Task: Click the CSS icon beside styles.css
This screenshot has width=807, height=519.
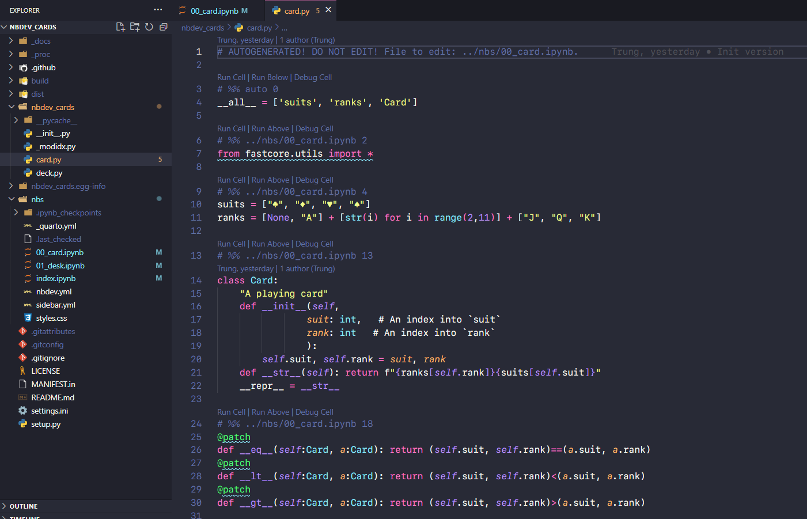Action: click(x=28, y=318)
